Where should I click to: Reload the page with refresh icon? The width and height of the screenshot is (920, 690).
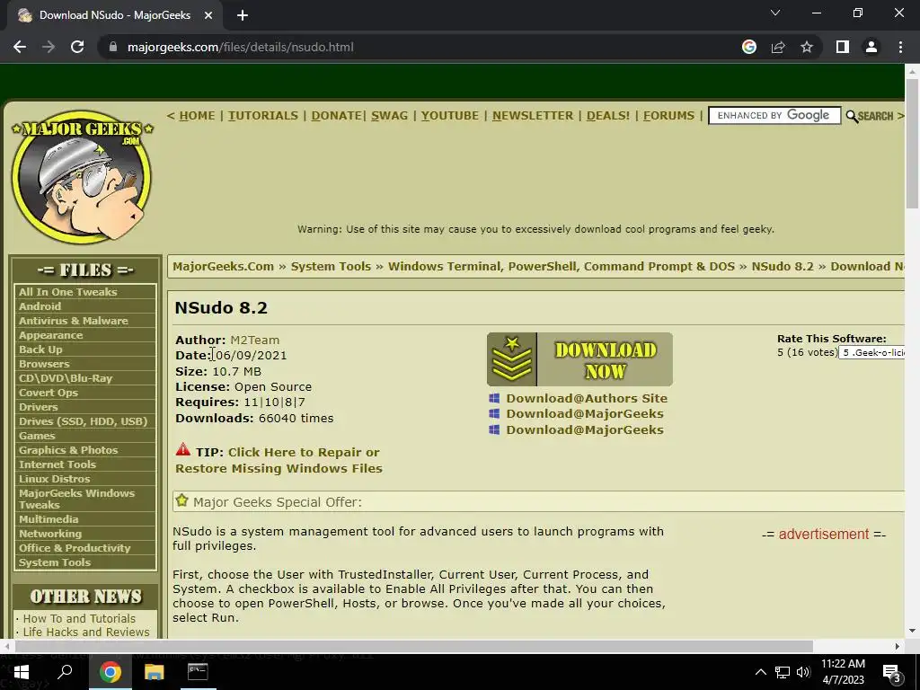(x=77, y=47)
